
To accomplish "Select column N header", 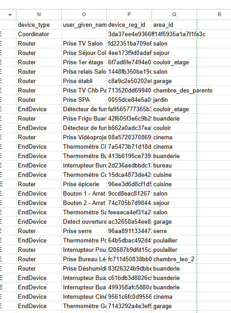I will pos(39,14).
